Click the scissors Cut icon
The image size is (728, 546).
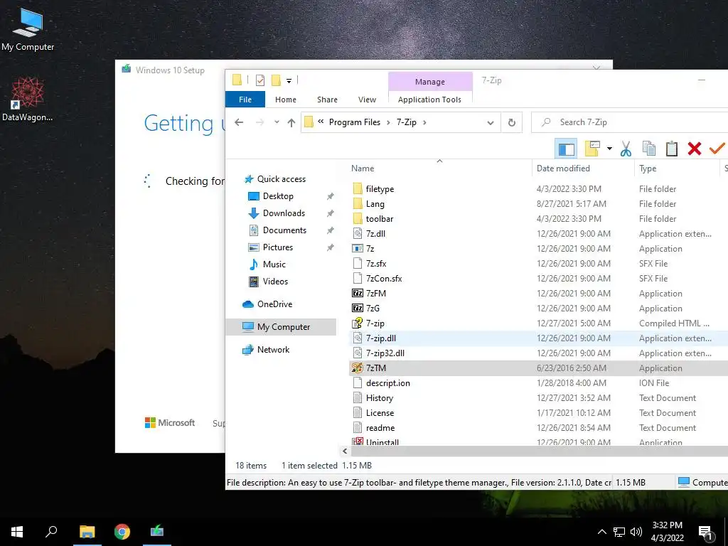pyautogui.click(x=626, y=149)
